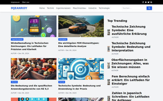Open trending 'Oberflächenangaben in Zeichnungen' title

tap(130, 63)
